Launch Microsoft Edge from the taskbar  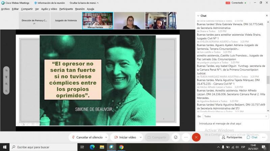pyautogui.click(x=92, y=147)
